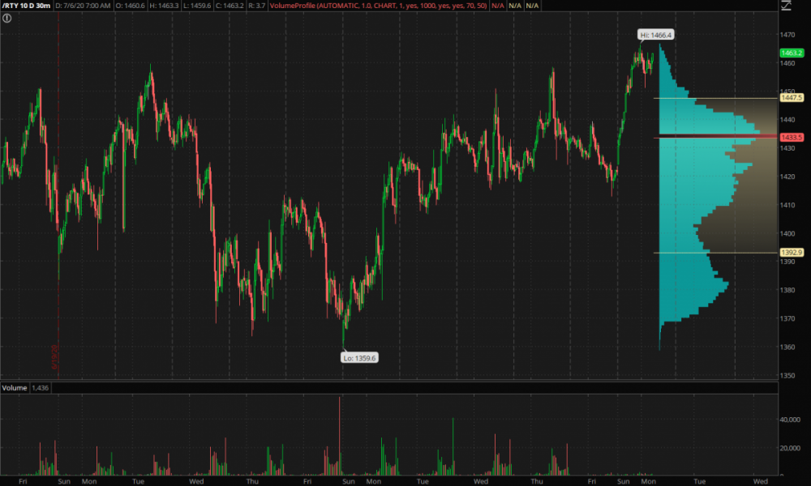
Task: Click the 1,436 volume value readout
Action: click(x=41, y=389)
